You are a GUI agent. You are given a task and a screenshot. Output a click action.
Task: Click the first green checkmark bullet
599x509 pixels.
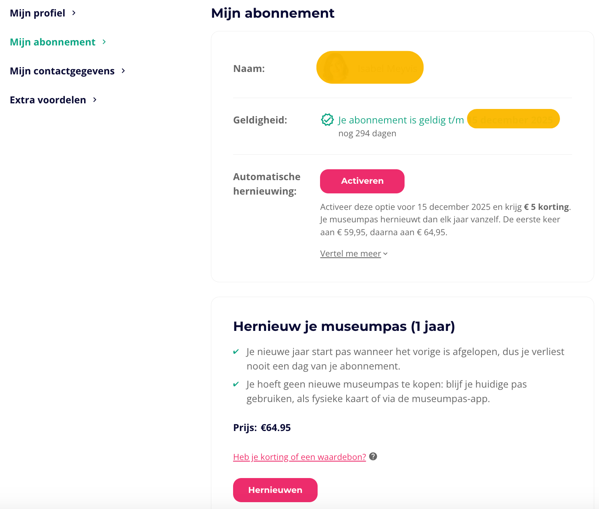pyautogui.click(x=236, y=352)
